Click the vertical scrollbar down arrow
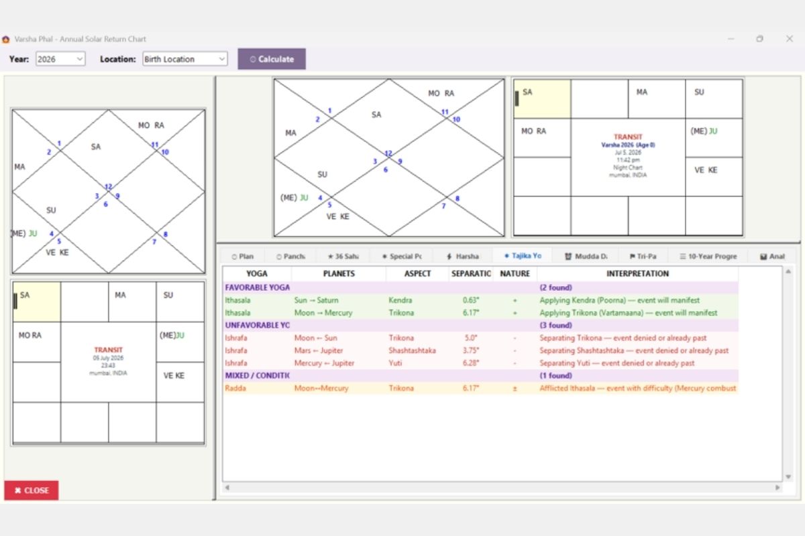 point(788,477)
